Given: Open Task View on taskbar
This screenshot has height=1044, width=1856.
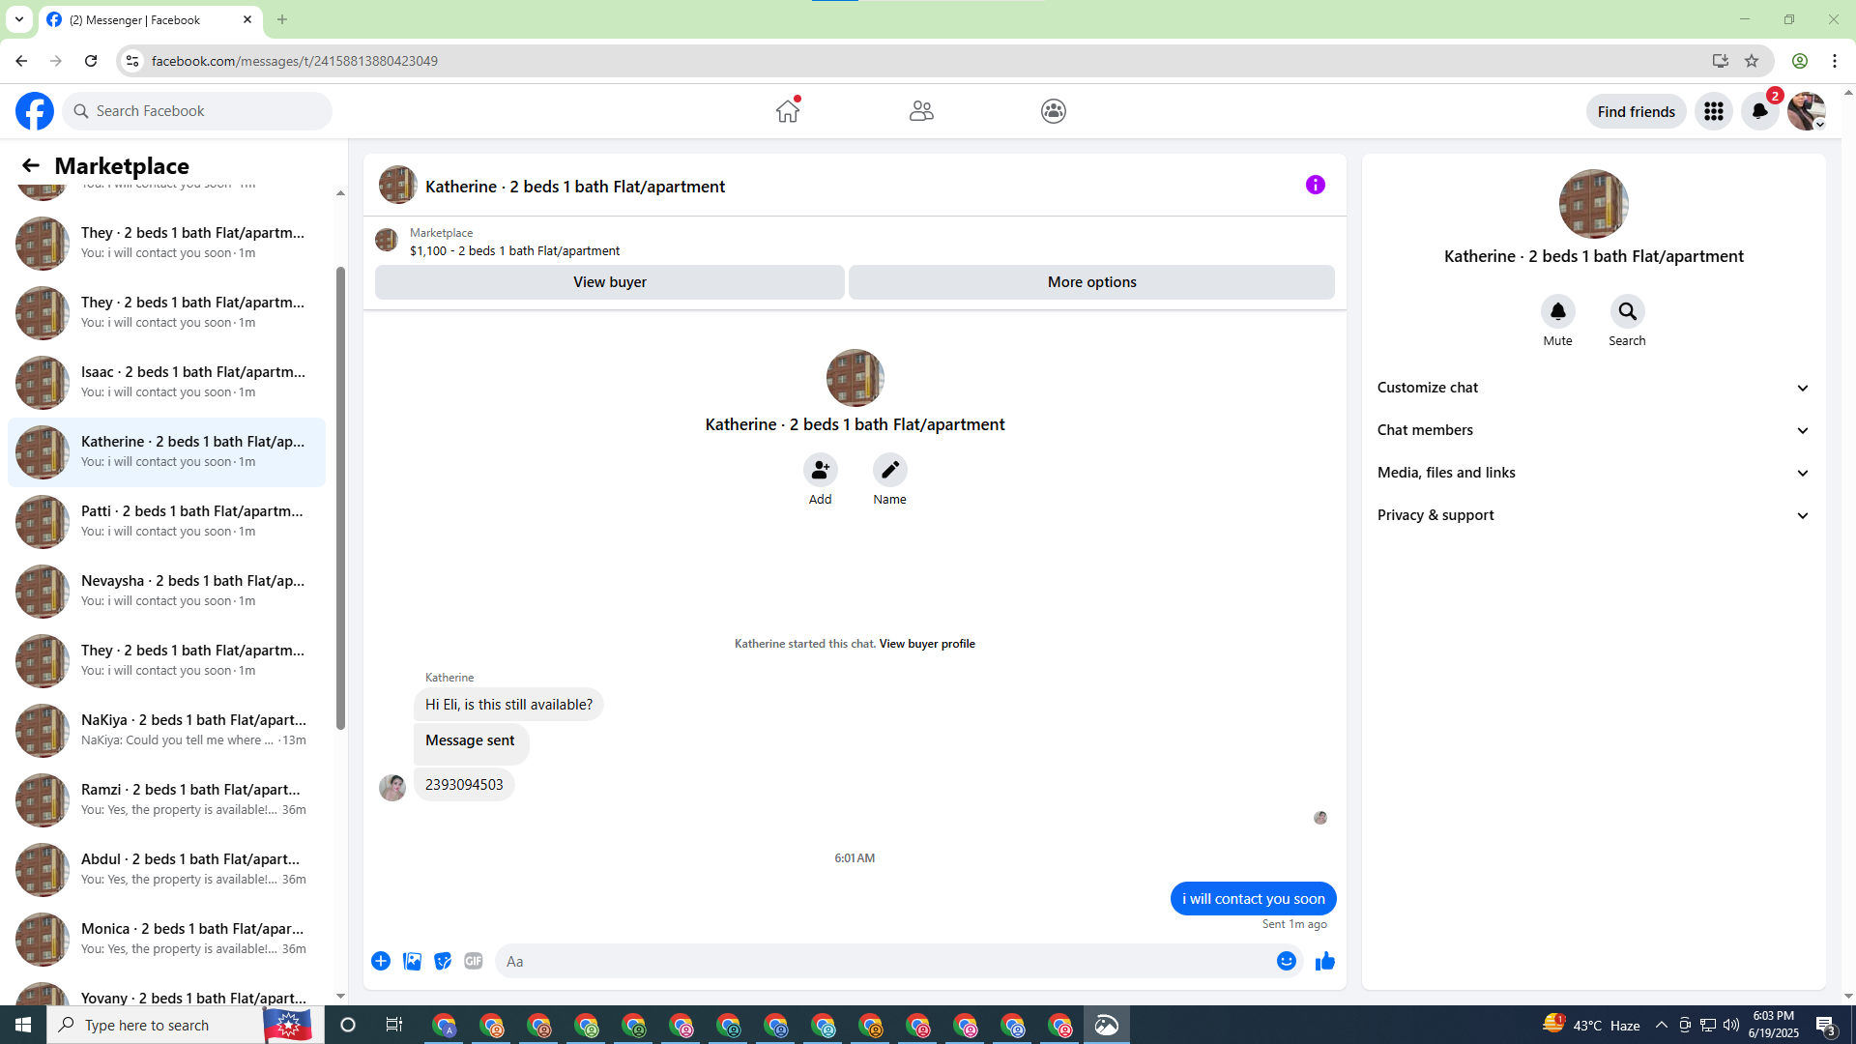Looking at the screenshot, I should point(394,1025).
